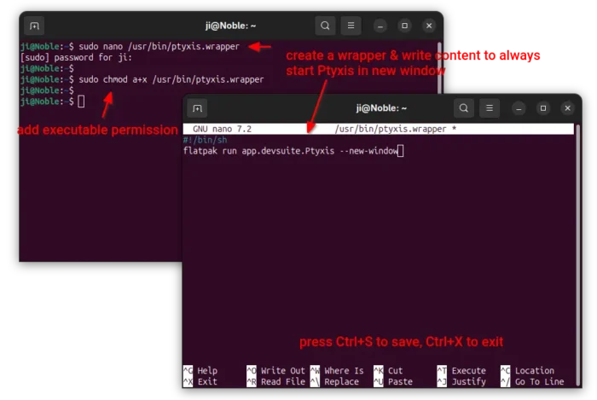Maximize the nano terminal window

(x=542, y=108)
